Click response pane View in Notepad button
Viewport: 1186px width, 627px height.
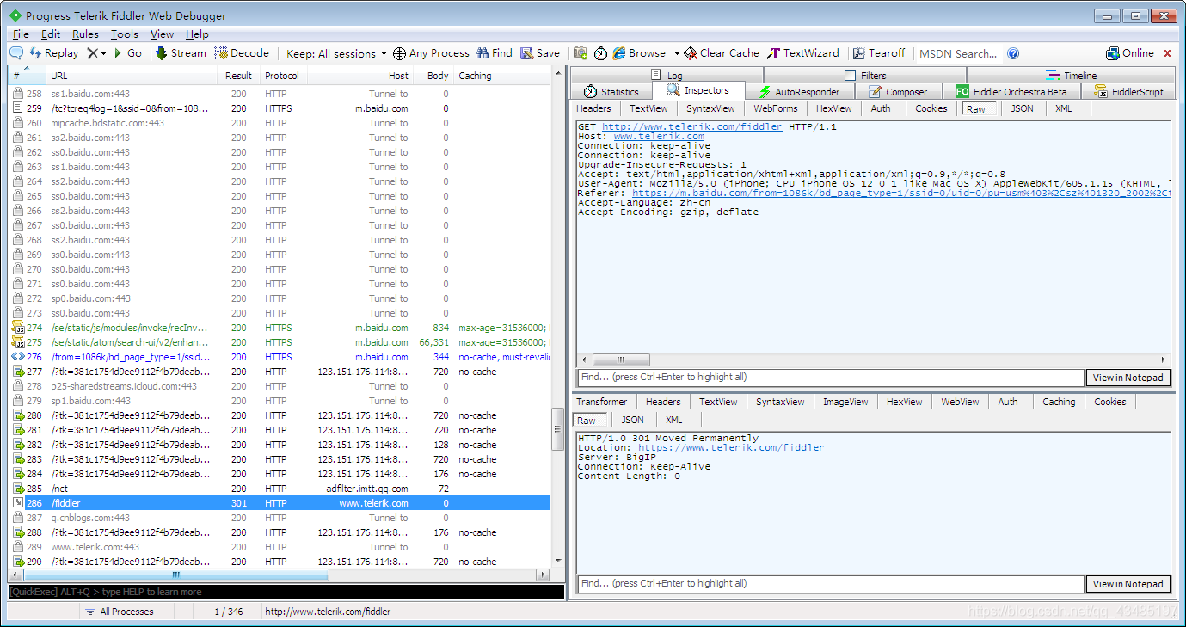1128,584
